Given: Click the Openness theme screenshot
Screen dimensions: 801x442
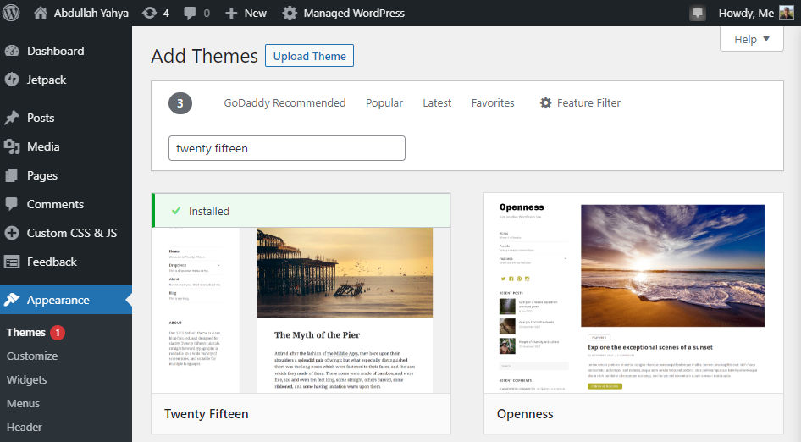Looking at the screenshot, I should (x=633, y=293).
